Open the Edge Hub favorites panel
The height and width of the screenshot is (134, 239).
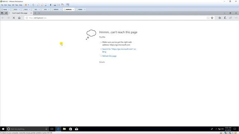pos(220,18)
